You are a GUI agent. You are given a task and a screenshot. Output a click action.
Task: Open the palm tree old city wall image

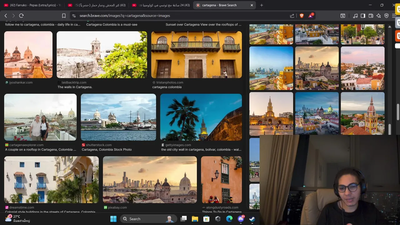[201, 117]
